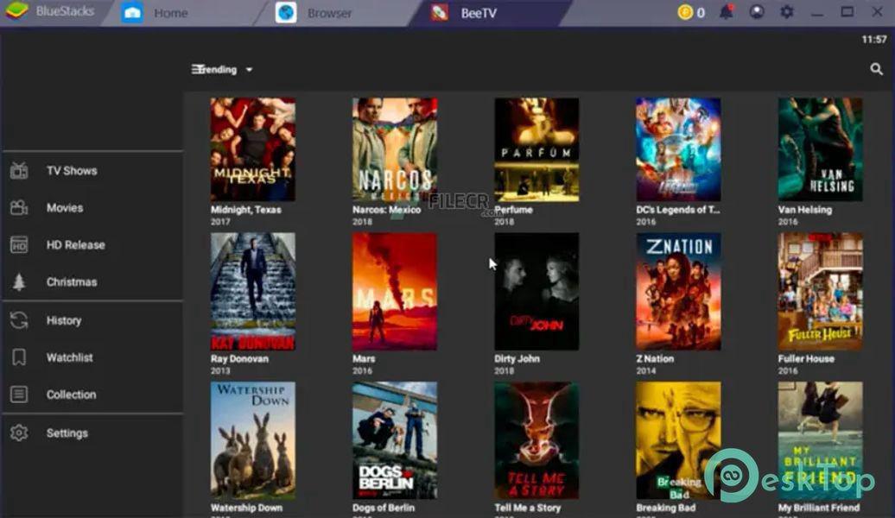Expand the Trending dropdown

point(247,69)
